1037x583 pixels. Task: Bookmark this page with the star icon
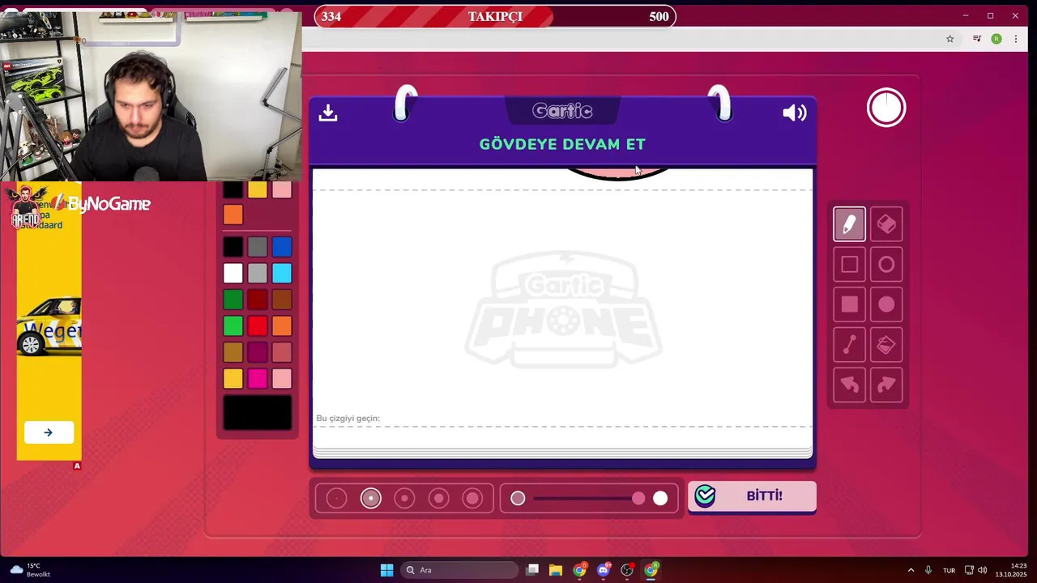click(950, 39)
